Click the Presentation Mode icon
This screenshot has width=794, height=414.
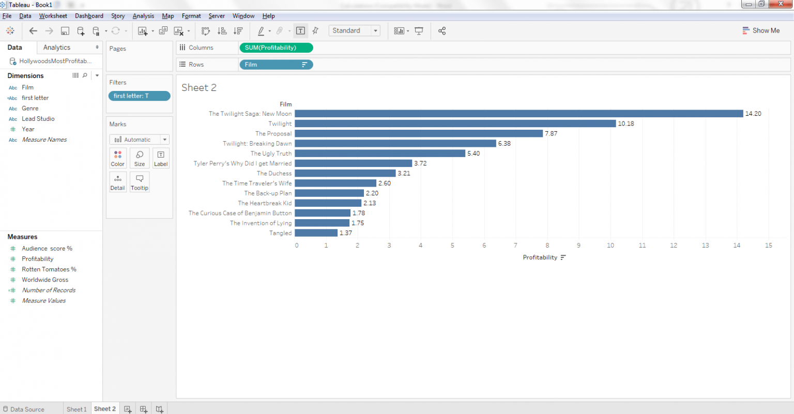pos(419,31)
